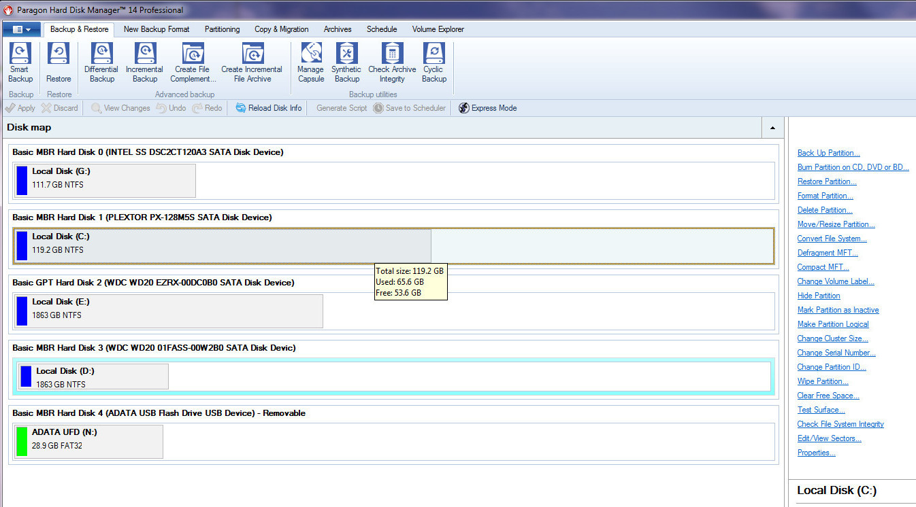Open the Move/Resize Partition link
Viewport: 916px width, 507px height.
click(836, 224)
